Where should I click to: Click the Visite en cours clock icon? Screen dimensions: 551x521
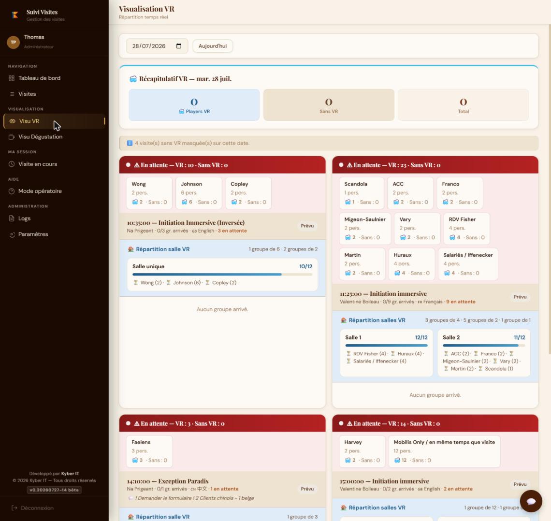pyautogui.click(x=12, y=164)
